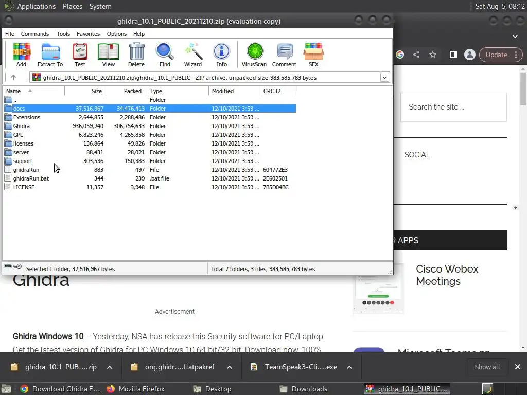The image size is (527, 395).
Task: Click the SFX toolbar icon
Action: [x=313, y=55]
